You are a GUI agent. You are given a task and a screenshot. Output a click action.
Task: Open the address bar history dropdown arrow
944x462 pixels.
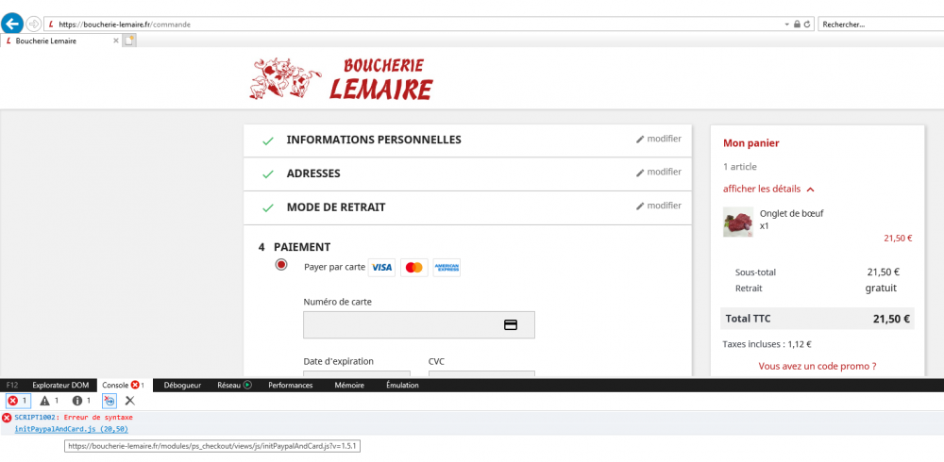[x=787, y=25]
